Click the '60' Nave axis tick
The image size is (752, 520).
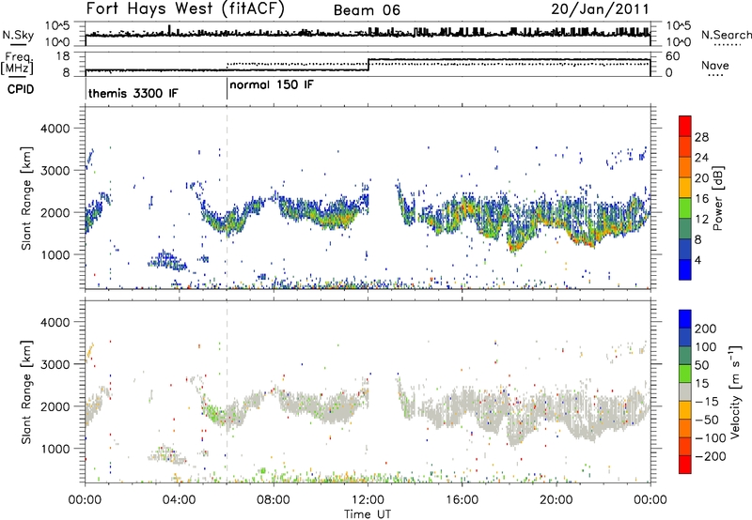[673, 56]
